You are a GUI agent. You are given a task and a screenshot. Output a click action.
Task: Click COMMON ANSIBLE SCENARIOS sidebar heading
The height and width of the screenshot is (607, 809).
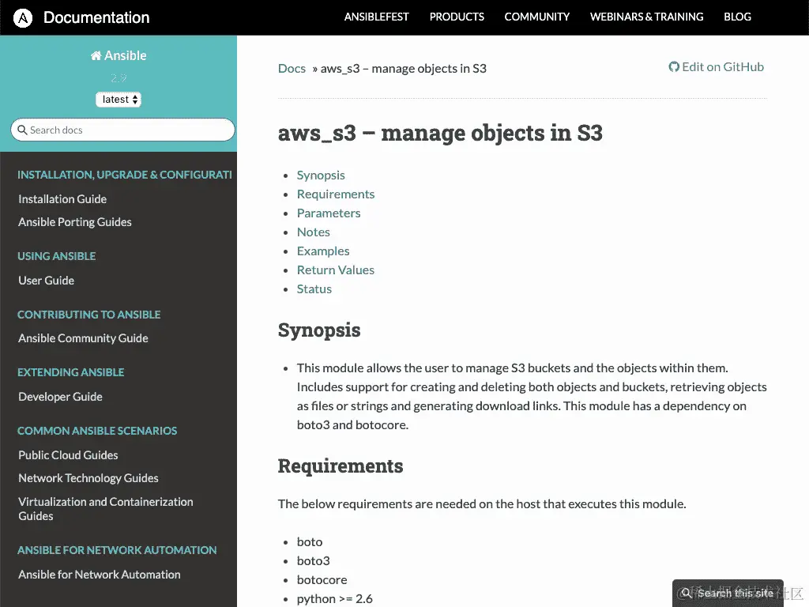click(97, 431)
